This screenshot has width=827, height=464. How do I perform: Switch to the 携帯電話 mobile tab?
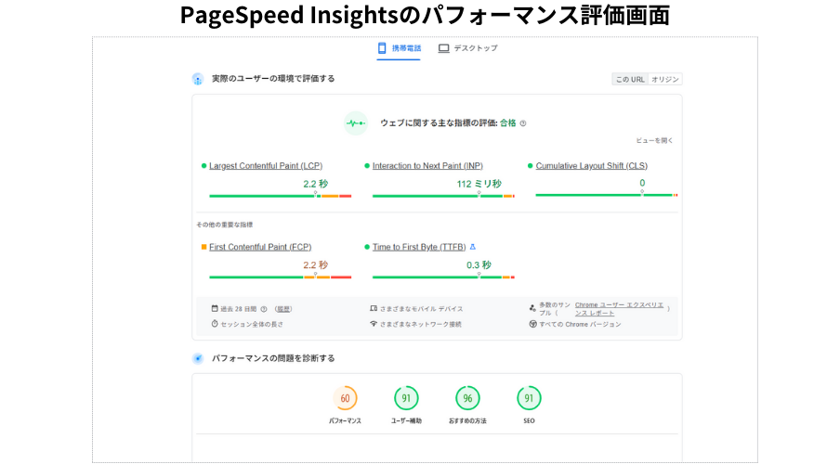pyautogui.click(x=399, y=48)
